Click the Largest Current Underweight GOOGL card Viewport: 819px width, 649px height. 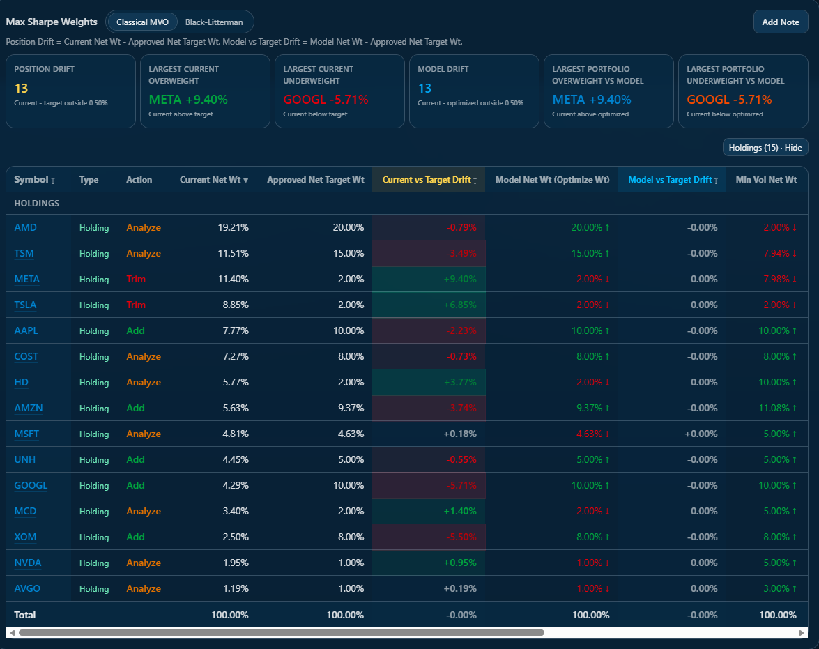tap(339, 91)
